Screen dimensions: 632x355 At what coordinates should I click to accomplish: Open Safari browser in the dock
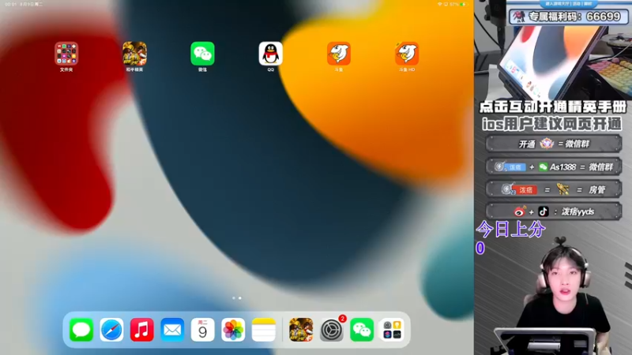[x=111, y=330]
